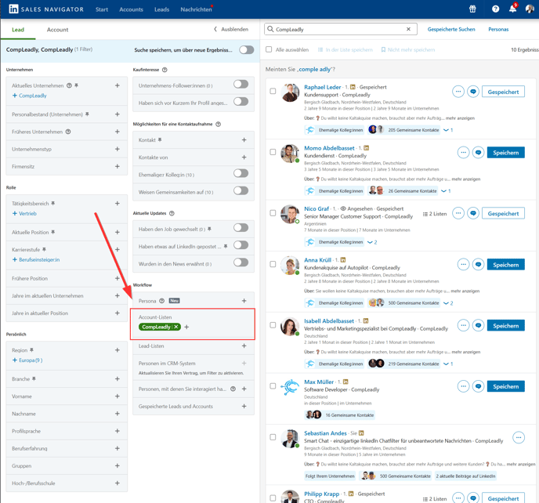Open the 'Gespeicherte Suchen' link

(451, 29)
